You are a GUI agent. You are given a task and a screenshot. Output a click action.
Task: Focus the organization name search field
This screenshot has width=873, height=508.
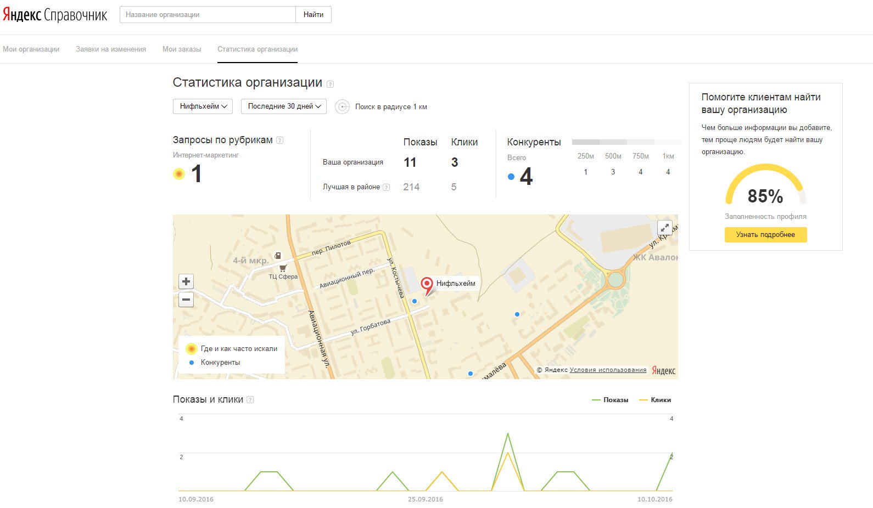click(208, 15)
